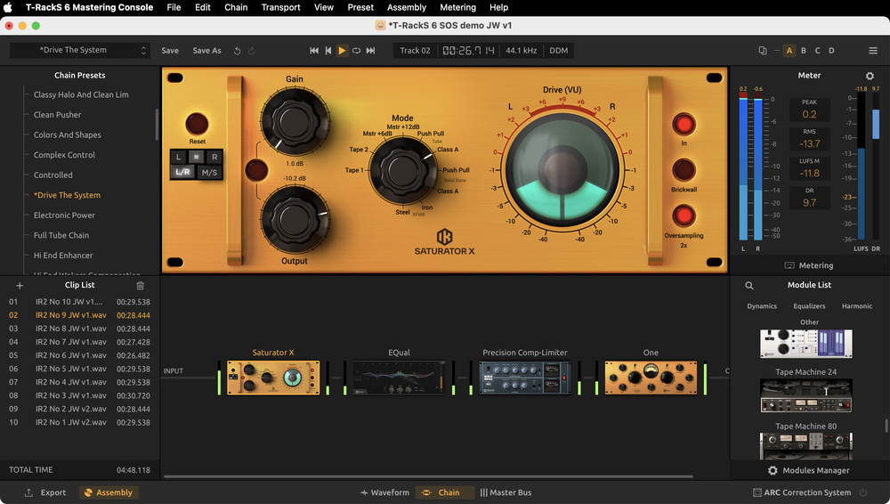The width and height of the screenshot is (890, 504).
Task: Switch to Waveform view tab
Action: 384,492
